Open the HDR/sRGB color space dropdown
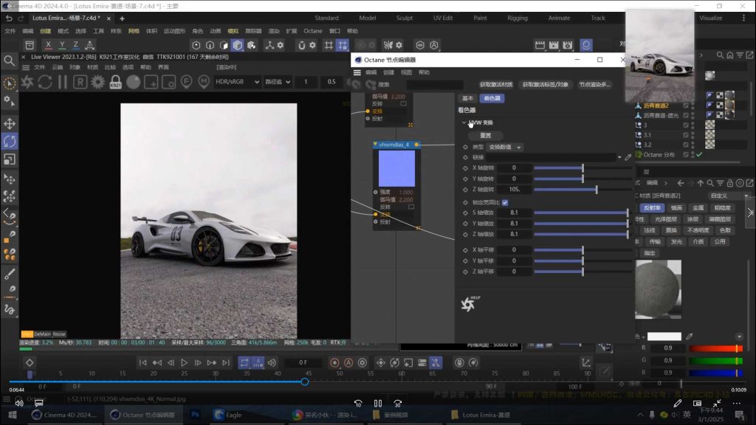 tap(236, 82)
